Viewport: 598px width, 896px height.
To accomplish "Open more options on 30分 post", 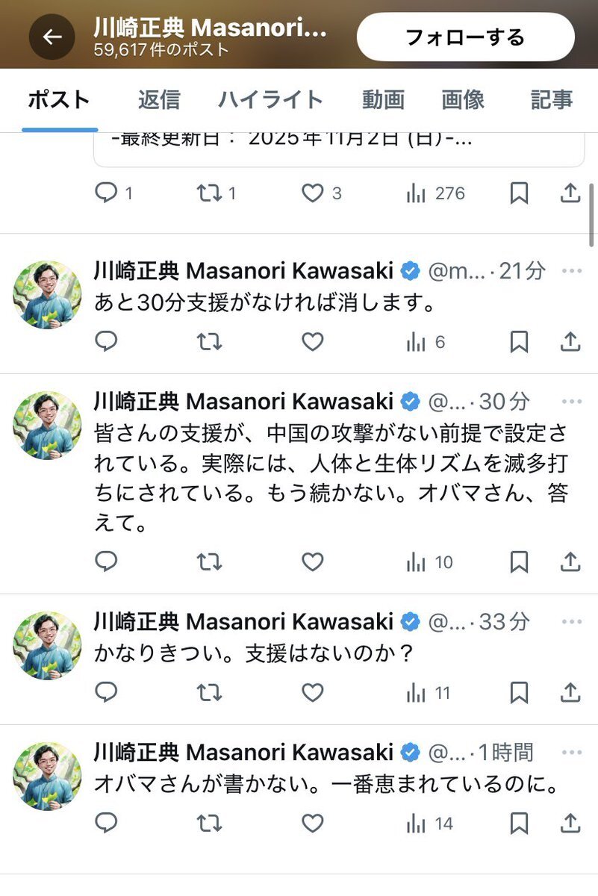I will tap(572, 402).
